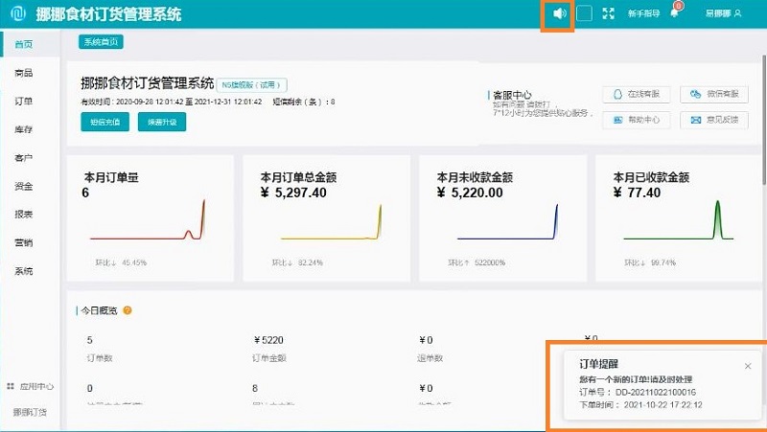Click the ¥ 77.40 received amount
This screenshot has width=767, height=432.
point(637,193)
